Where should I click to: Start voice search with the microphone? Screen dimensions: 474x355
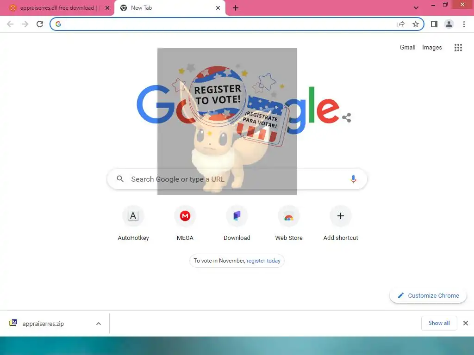point(353,179)
